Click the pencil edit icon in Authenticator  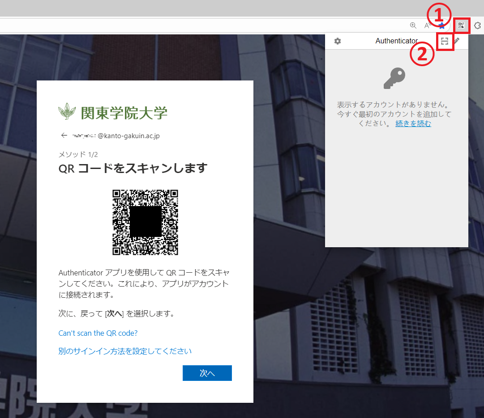(457, 41)
